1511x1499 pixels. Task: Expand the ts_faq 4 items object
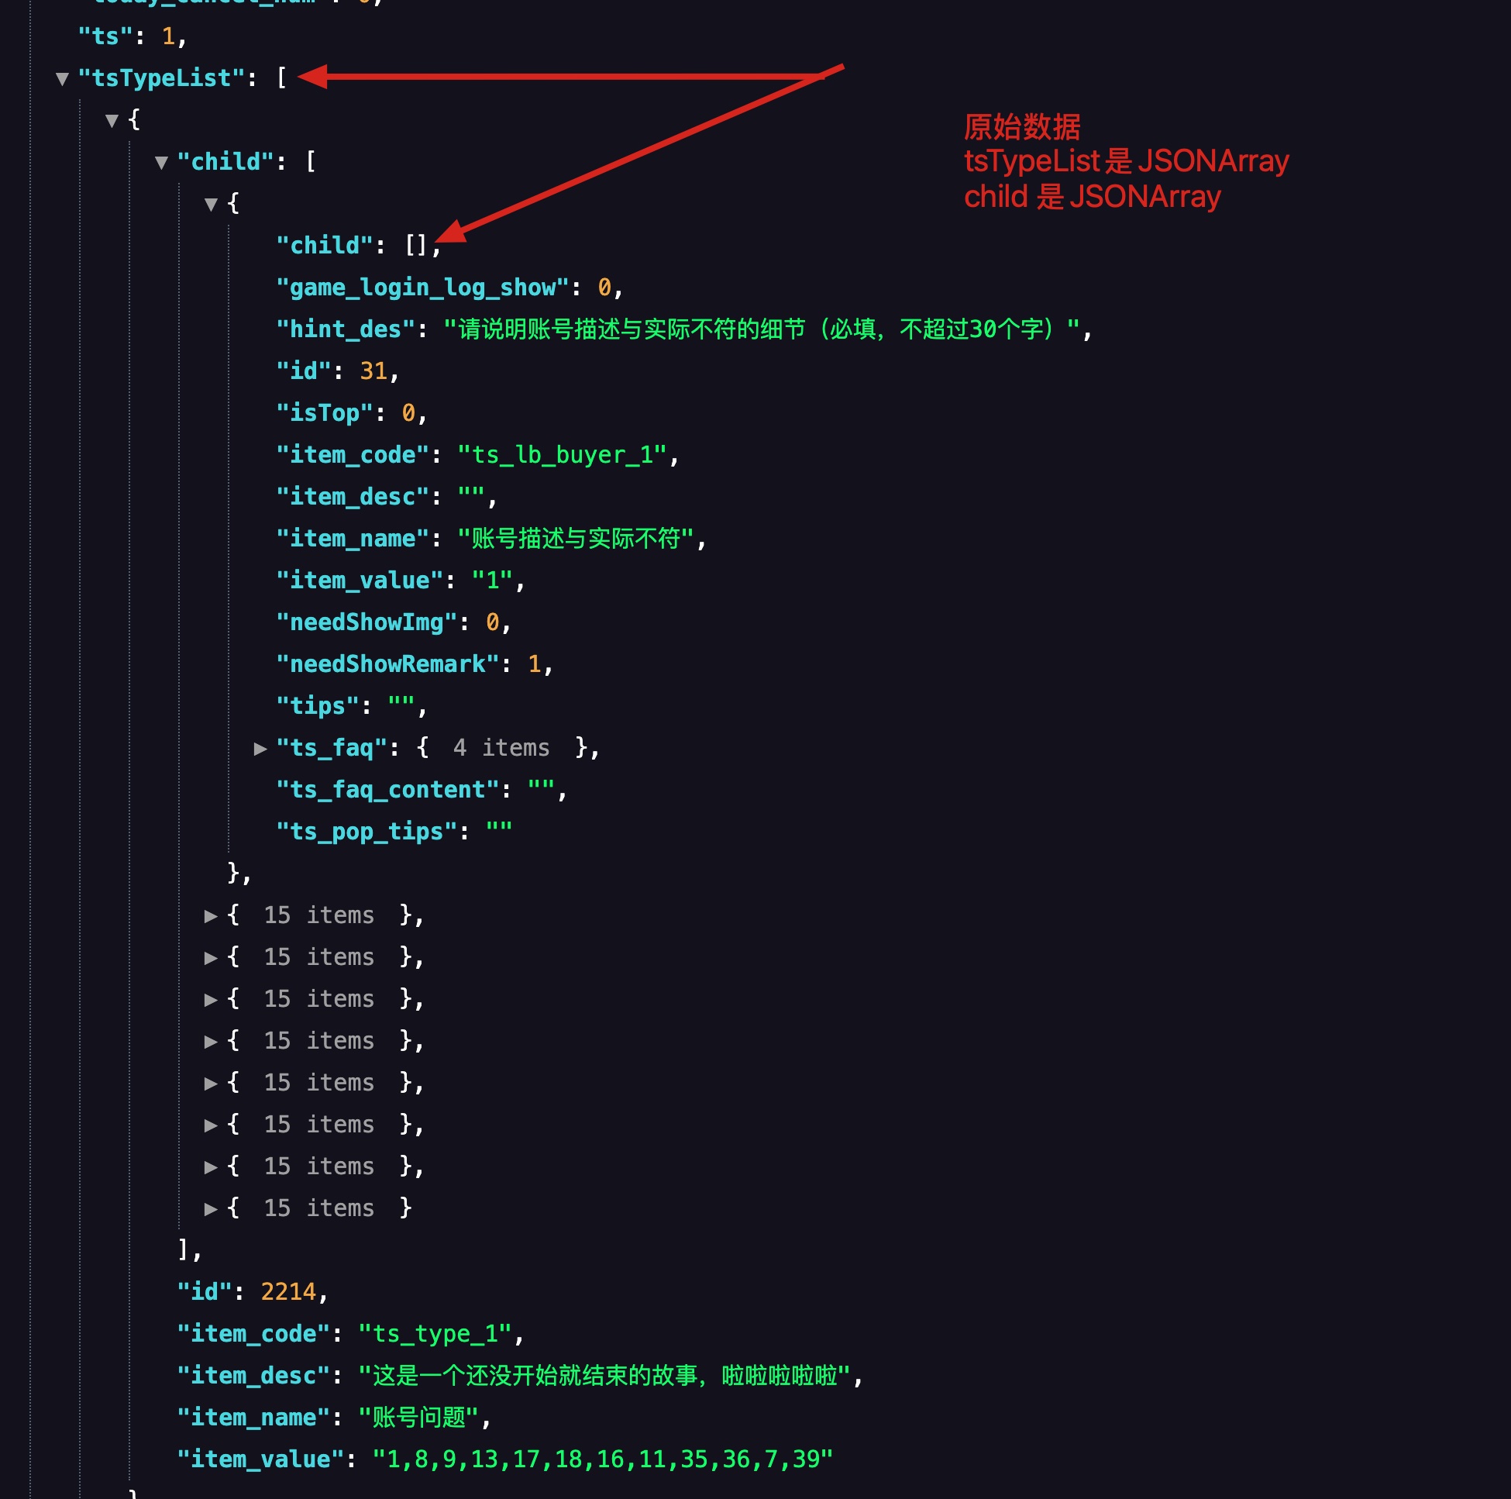(260, 749)
